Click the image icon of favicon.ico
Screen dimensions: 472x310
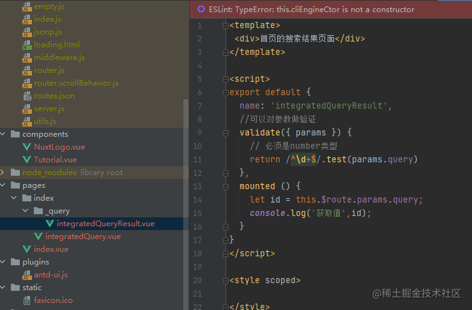[27, 300]
